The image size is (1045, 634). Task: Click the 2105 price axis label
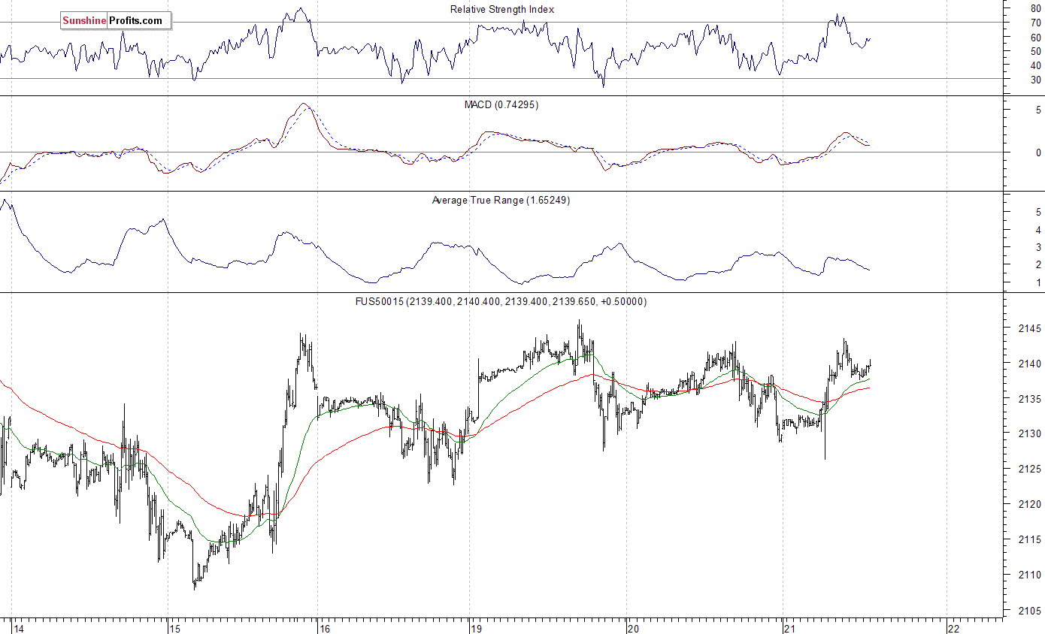(1029, 611)
